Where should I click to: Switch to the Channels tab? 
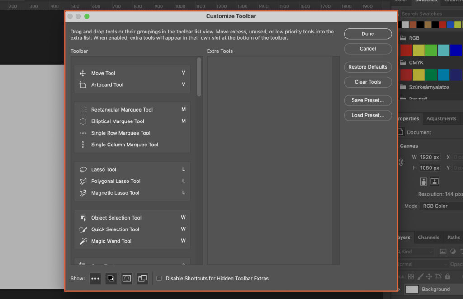tap(428, 237)
